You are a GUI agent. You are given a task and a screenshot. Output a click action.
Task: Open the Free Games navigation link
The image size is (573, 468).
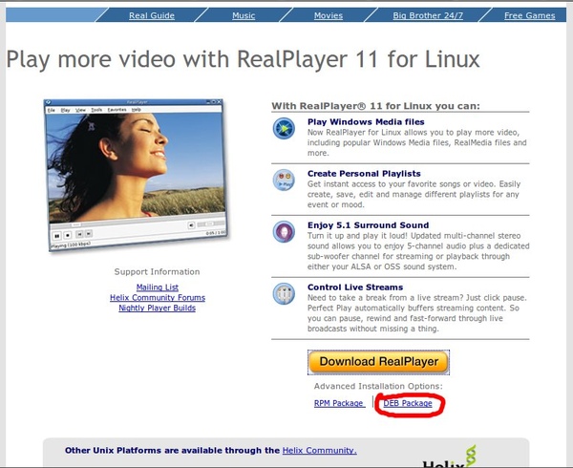tap(529, 15)
